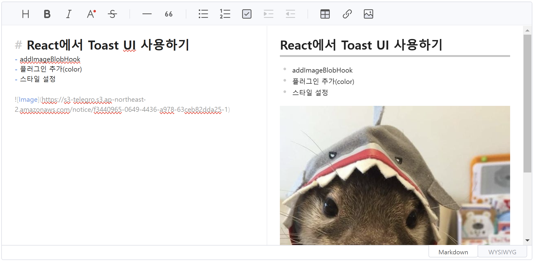Switch to the Markdown tab
The height and width of the screenshot is (268, 537).
[453, 252]
